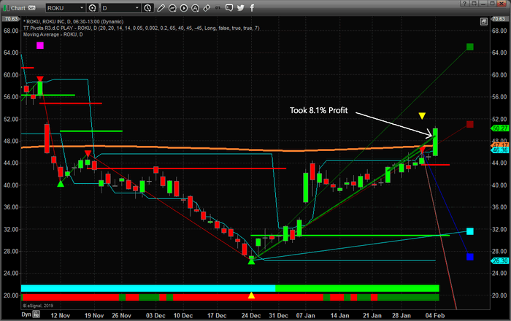
Task: Click the Dyn label at bottom left
Action: [26, 314]
